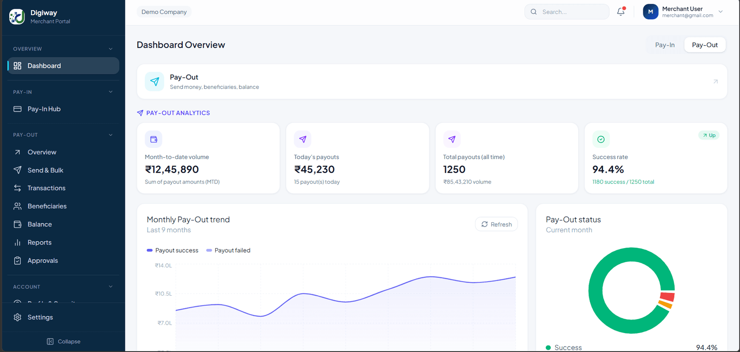Open the Balance page link
The image size is (740, 352).
63,224
